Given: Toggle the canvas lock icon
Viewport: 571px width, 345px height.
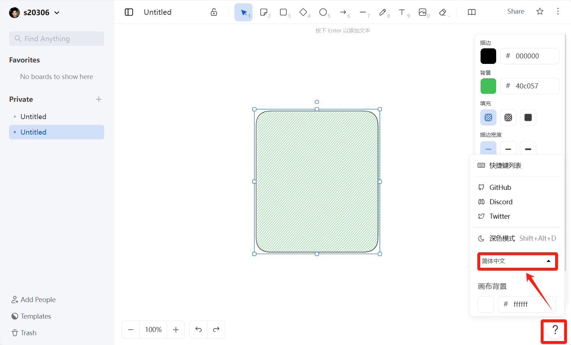Looking at the screenshot, I should point(214,12).
